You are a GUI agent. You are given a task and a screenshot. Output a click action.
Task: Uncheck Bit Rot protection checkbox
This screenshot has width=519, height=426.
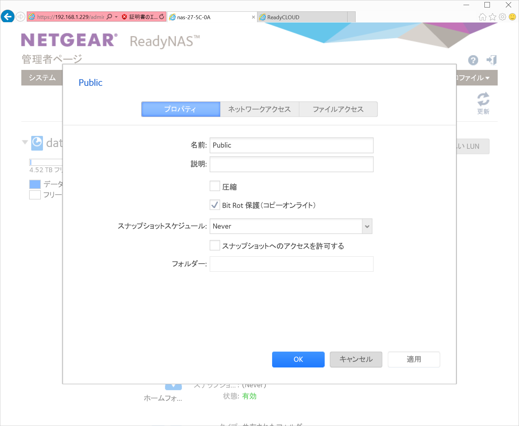(215, 205)
